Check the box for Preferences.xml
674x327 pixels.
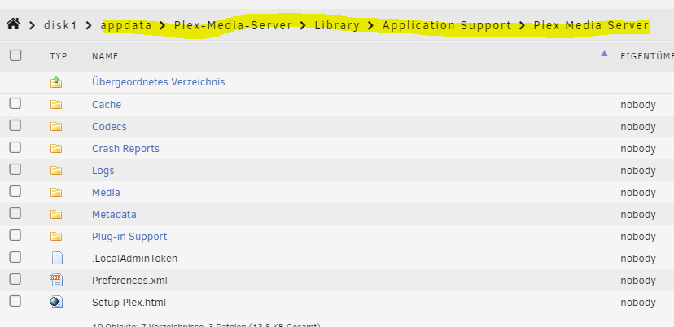(15, 279)
